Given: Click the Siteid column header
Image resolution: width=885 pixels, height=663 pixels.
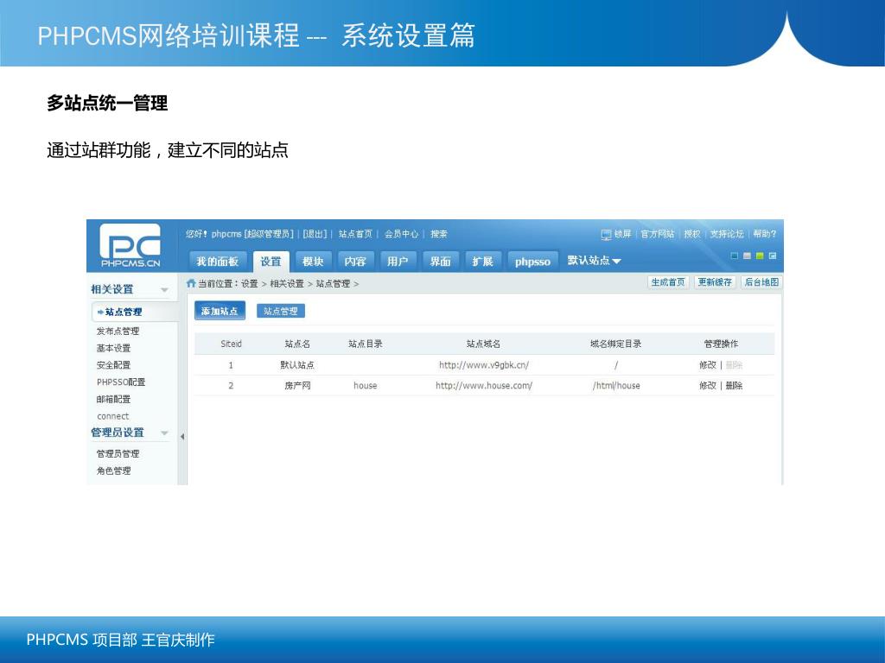Looking at the screenshot, I should click(231, 344).
